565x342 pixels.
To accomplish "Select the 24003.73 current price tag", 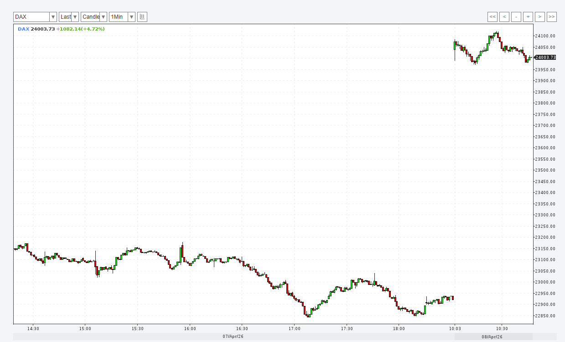I will (545, 58).
